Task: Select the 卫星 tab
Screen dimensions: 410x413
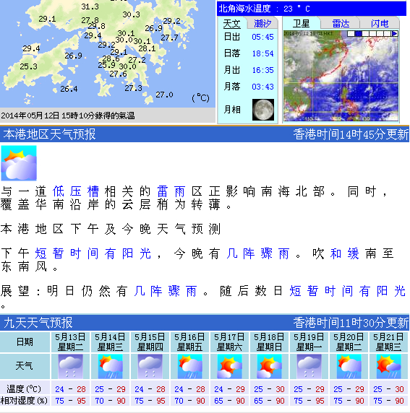Action: (x=301, y=23)
